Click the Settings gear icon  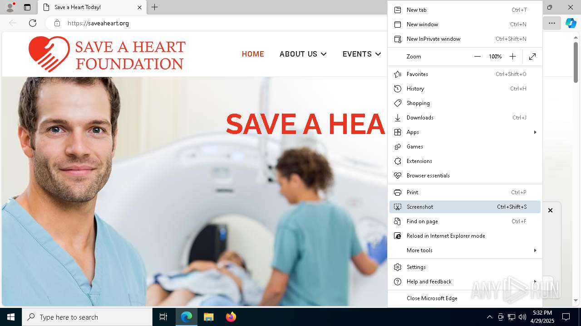pyautogui.click(x=398, y=267)
